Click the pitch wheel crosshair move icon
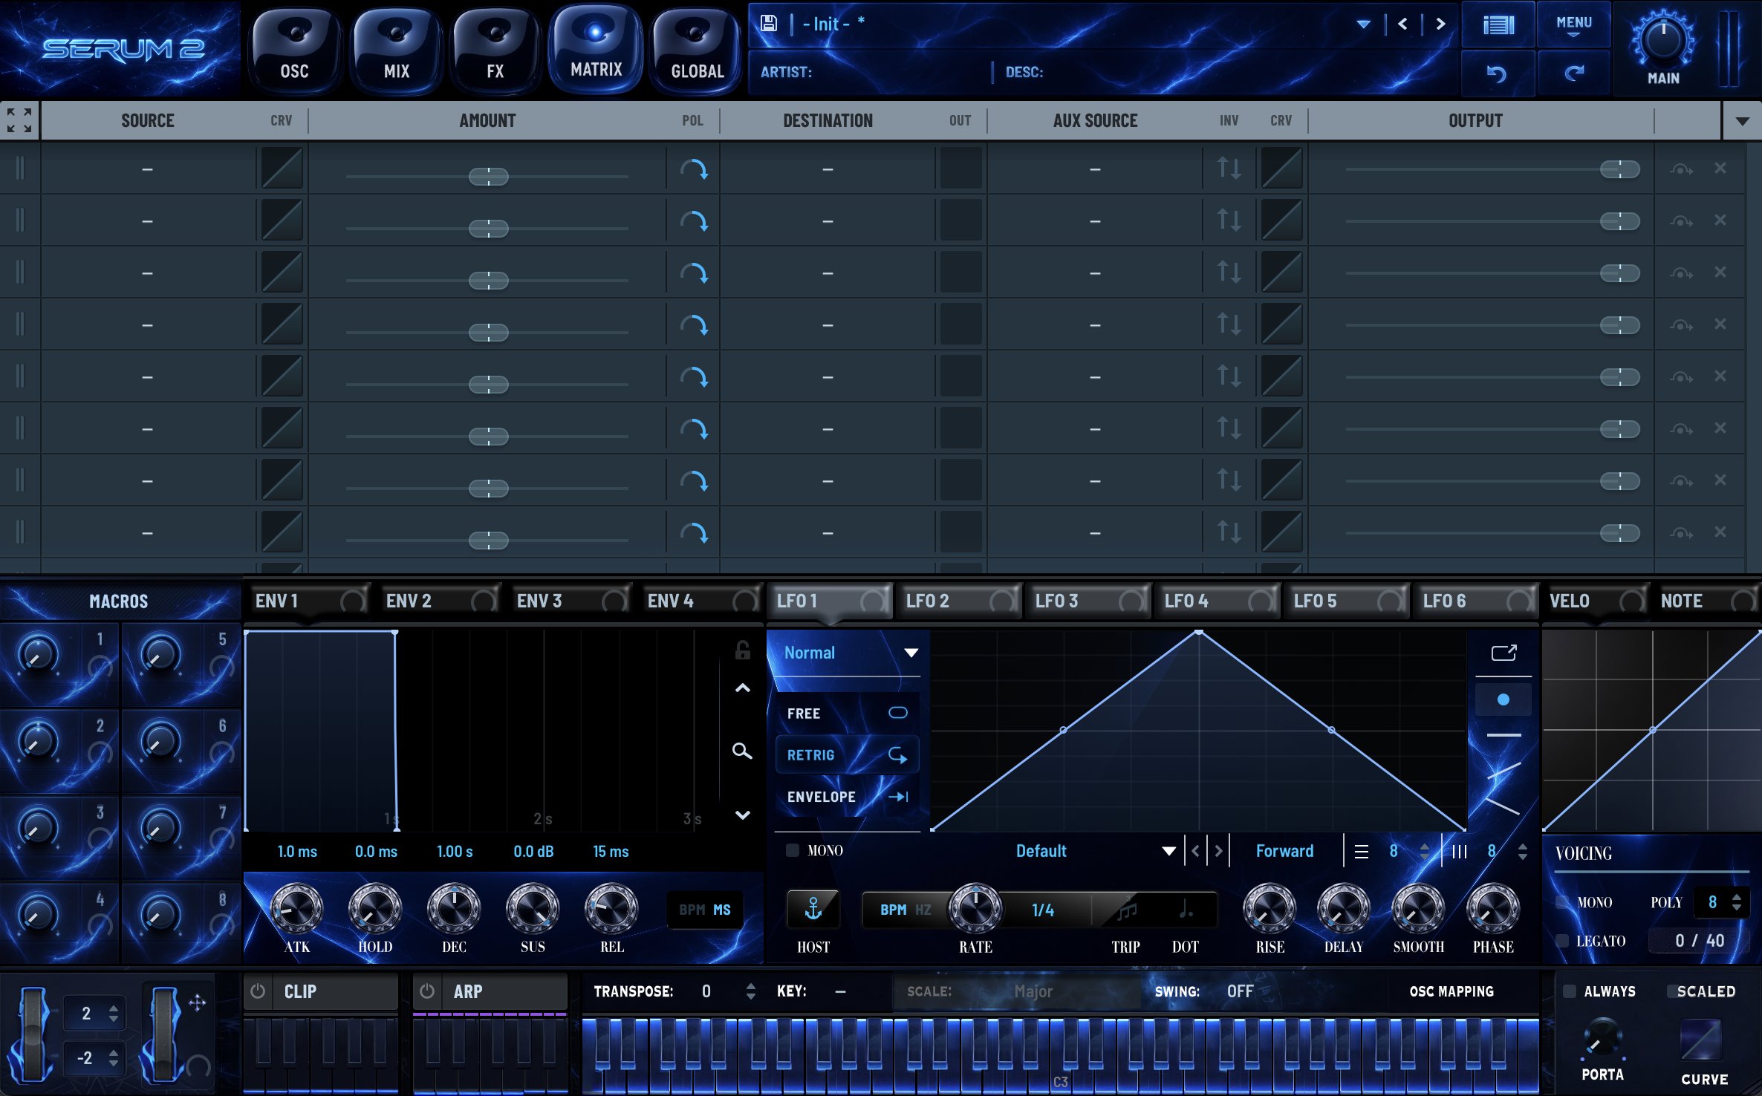 coord(197,1003)
